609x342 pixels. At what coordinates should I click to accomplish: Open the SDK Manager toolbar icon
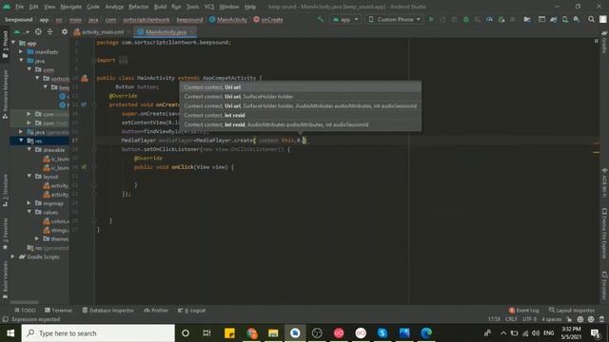click(577, 19)
